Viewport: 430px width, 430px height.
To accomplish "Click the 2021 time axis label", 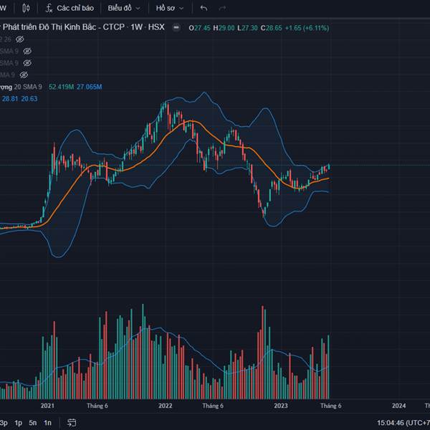I will [x=47, y=406].
